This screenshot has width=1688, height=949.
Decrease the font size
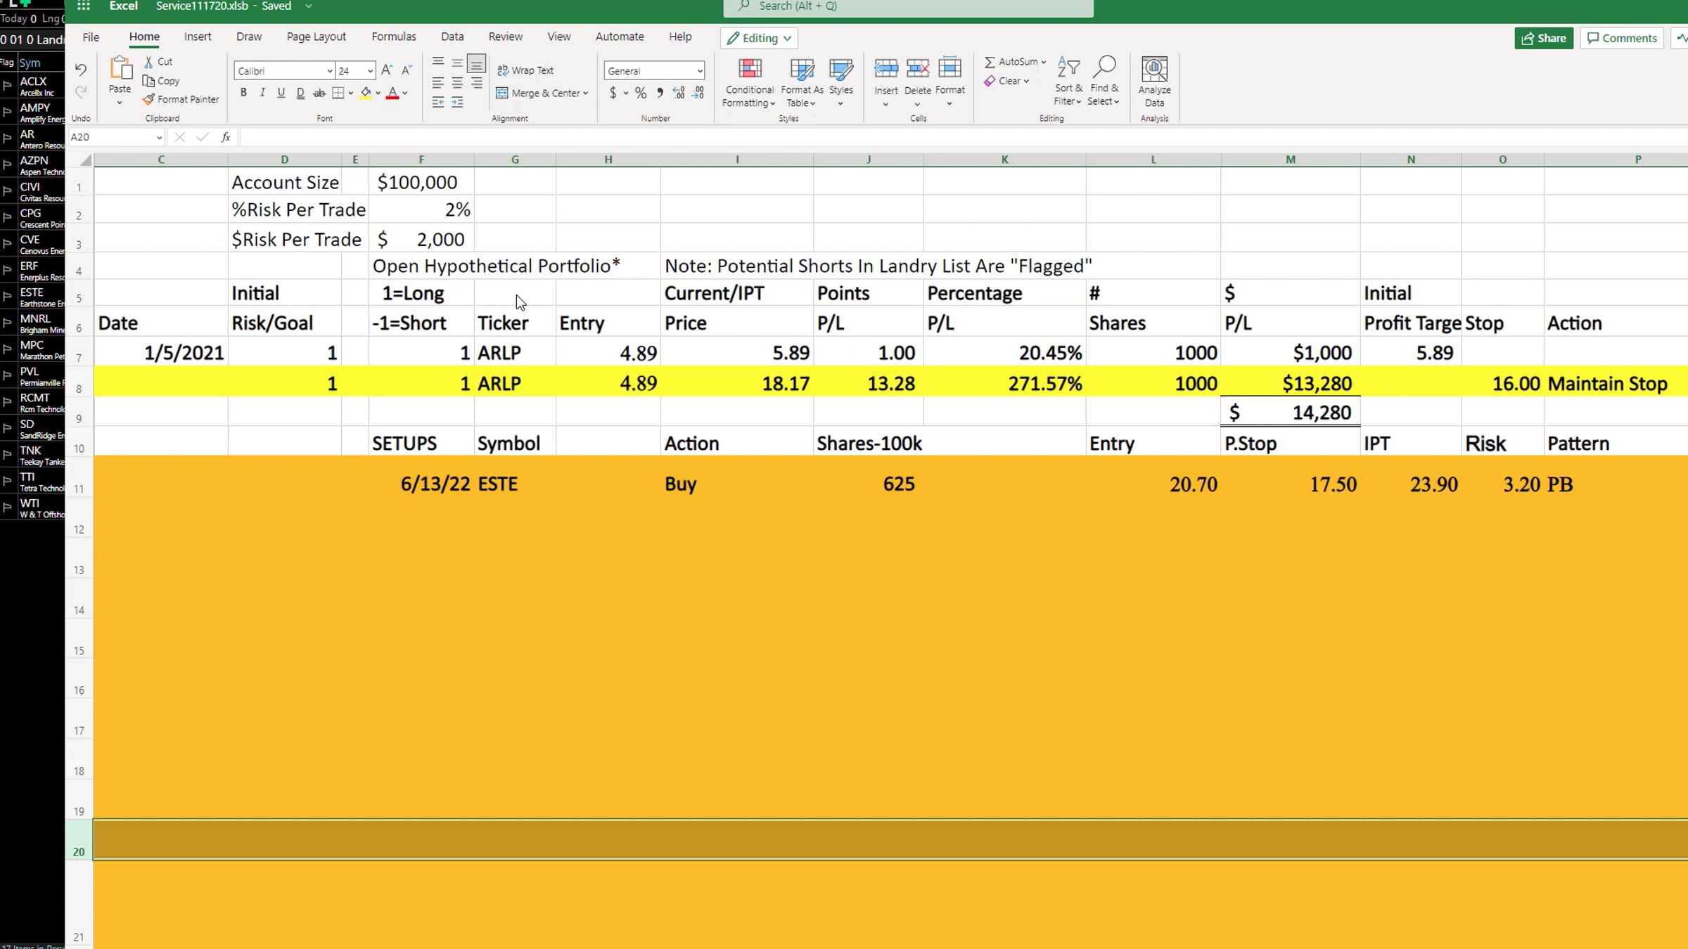click(x=407, y=70)
